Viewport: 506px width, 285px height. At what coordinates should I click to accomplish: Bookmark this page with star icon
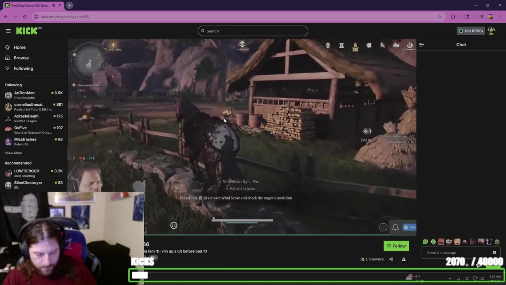439,17
